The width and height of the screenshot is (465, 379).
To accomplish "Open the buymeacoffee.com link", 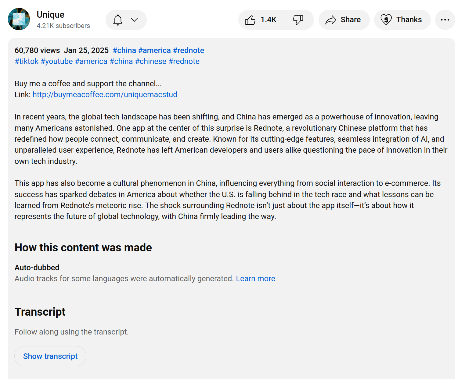I will pyautogui.click(x=105, y=94).
